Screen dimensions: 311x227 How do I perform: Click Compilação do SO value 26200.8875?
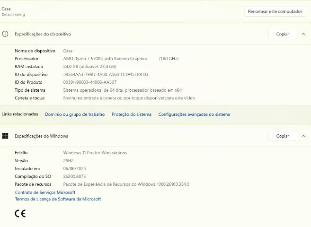75,176
